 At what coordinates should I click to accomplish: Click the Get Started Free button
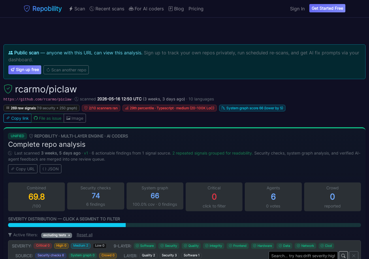[327, 8]
